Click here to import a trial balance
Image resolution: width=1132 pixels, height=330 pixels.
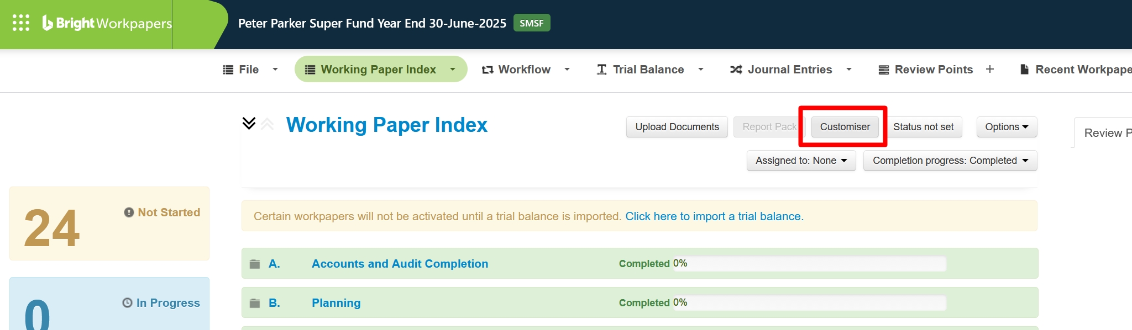(x=714, y=216)
